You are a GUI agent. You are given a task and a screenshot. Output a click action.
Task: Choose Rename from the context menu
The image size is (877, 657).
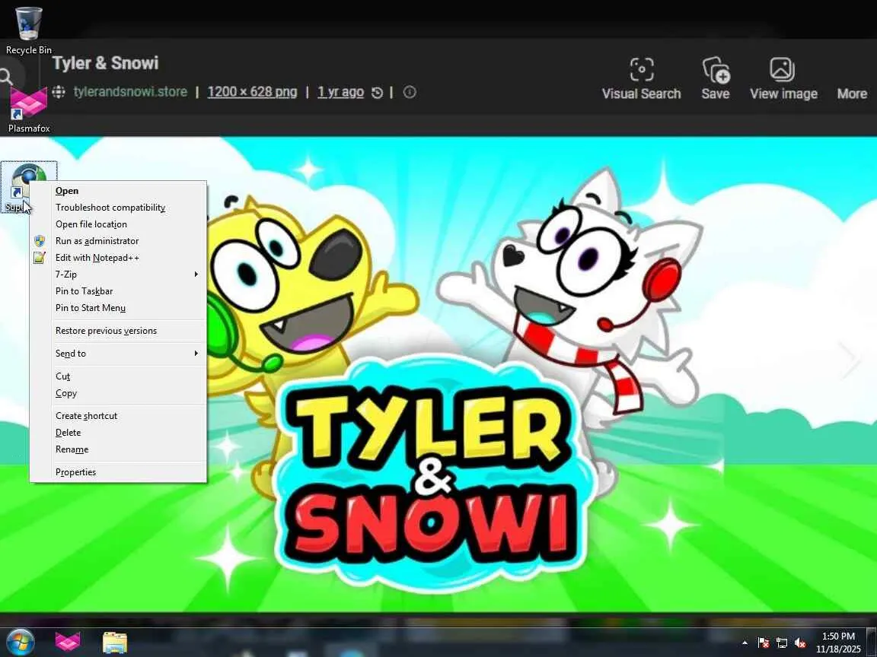pos(118,449)
